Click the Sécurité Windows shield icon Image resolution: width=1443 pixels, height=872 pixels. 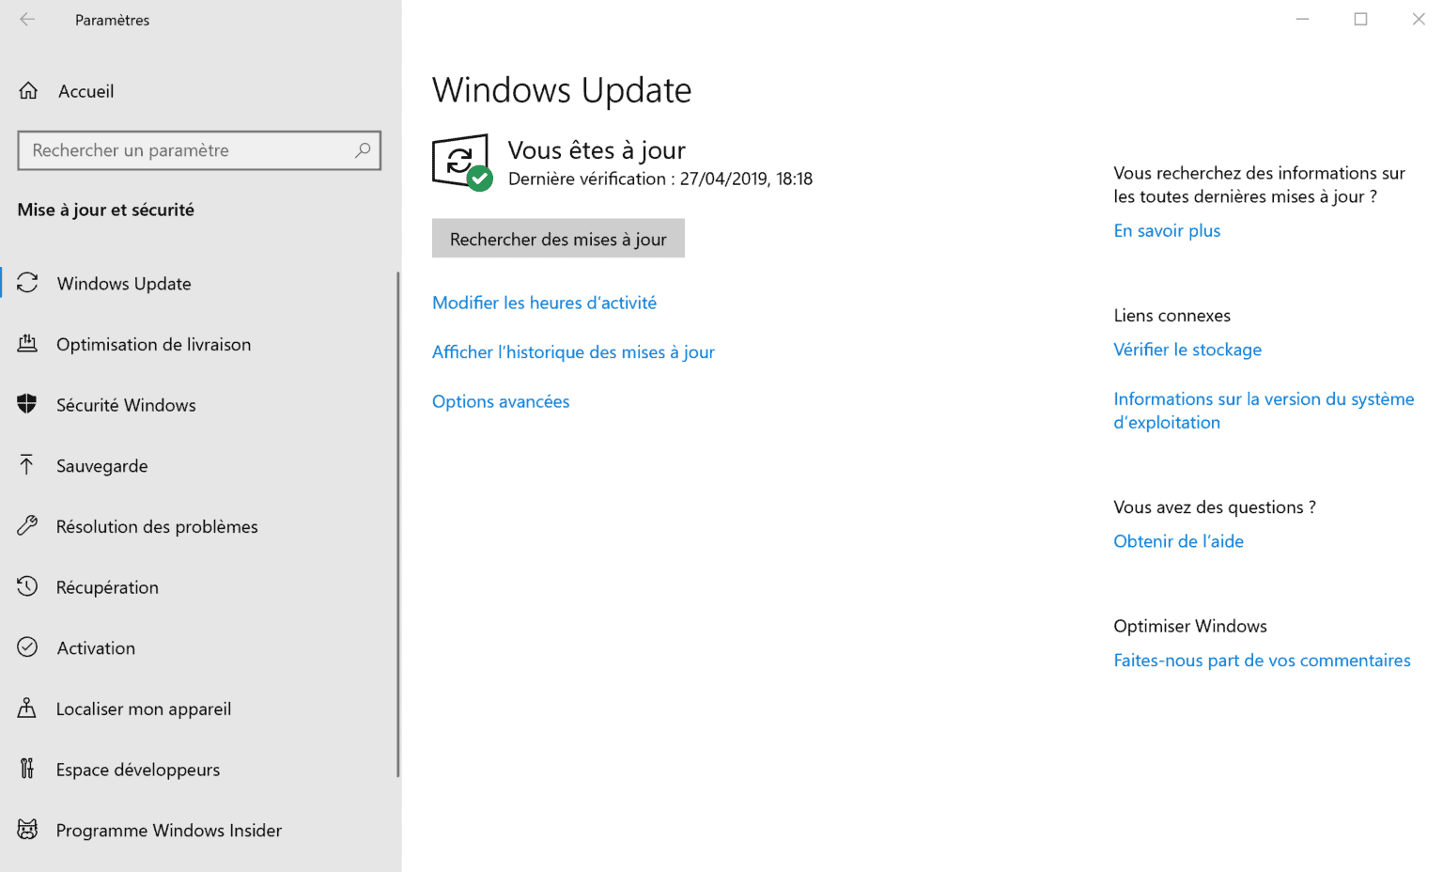click(27, 404)
